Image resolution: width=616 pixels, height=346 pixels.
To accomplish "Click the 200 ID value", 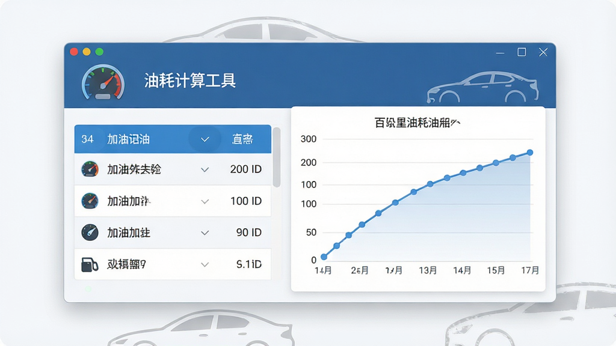I will [x=246, y=169].
